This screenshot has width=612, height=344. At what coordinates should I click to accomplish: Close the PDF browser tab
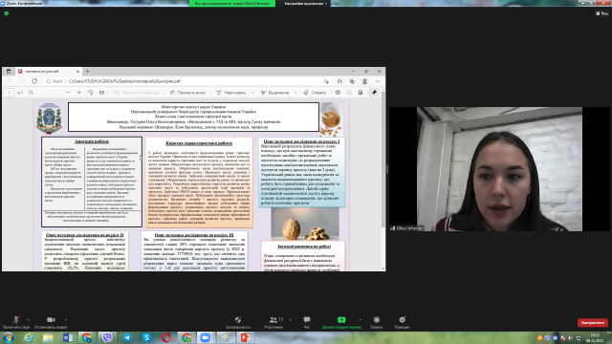point(77,72)
